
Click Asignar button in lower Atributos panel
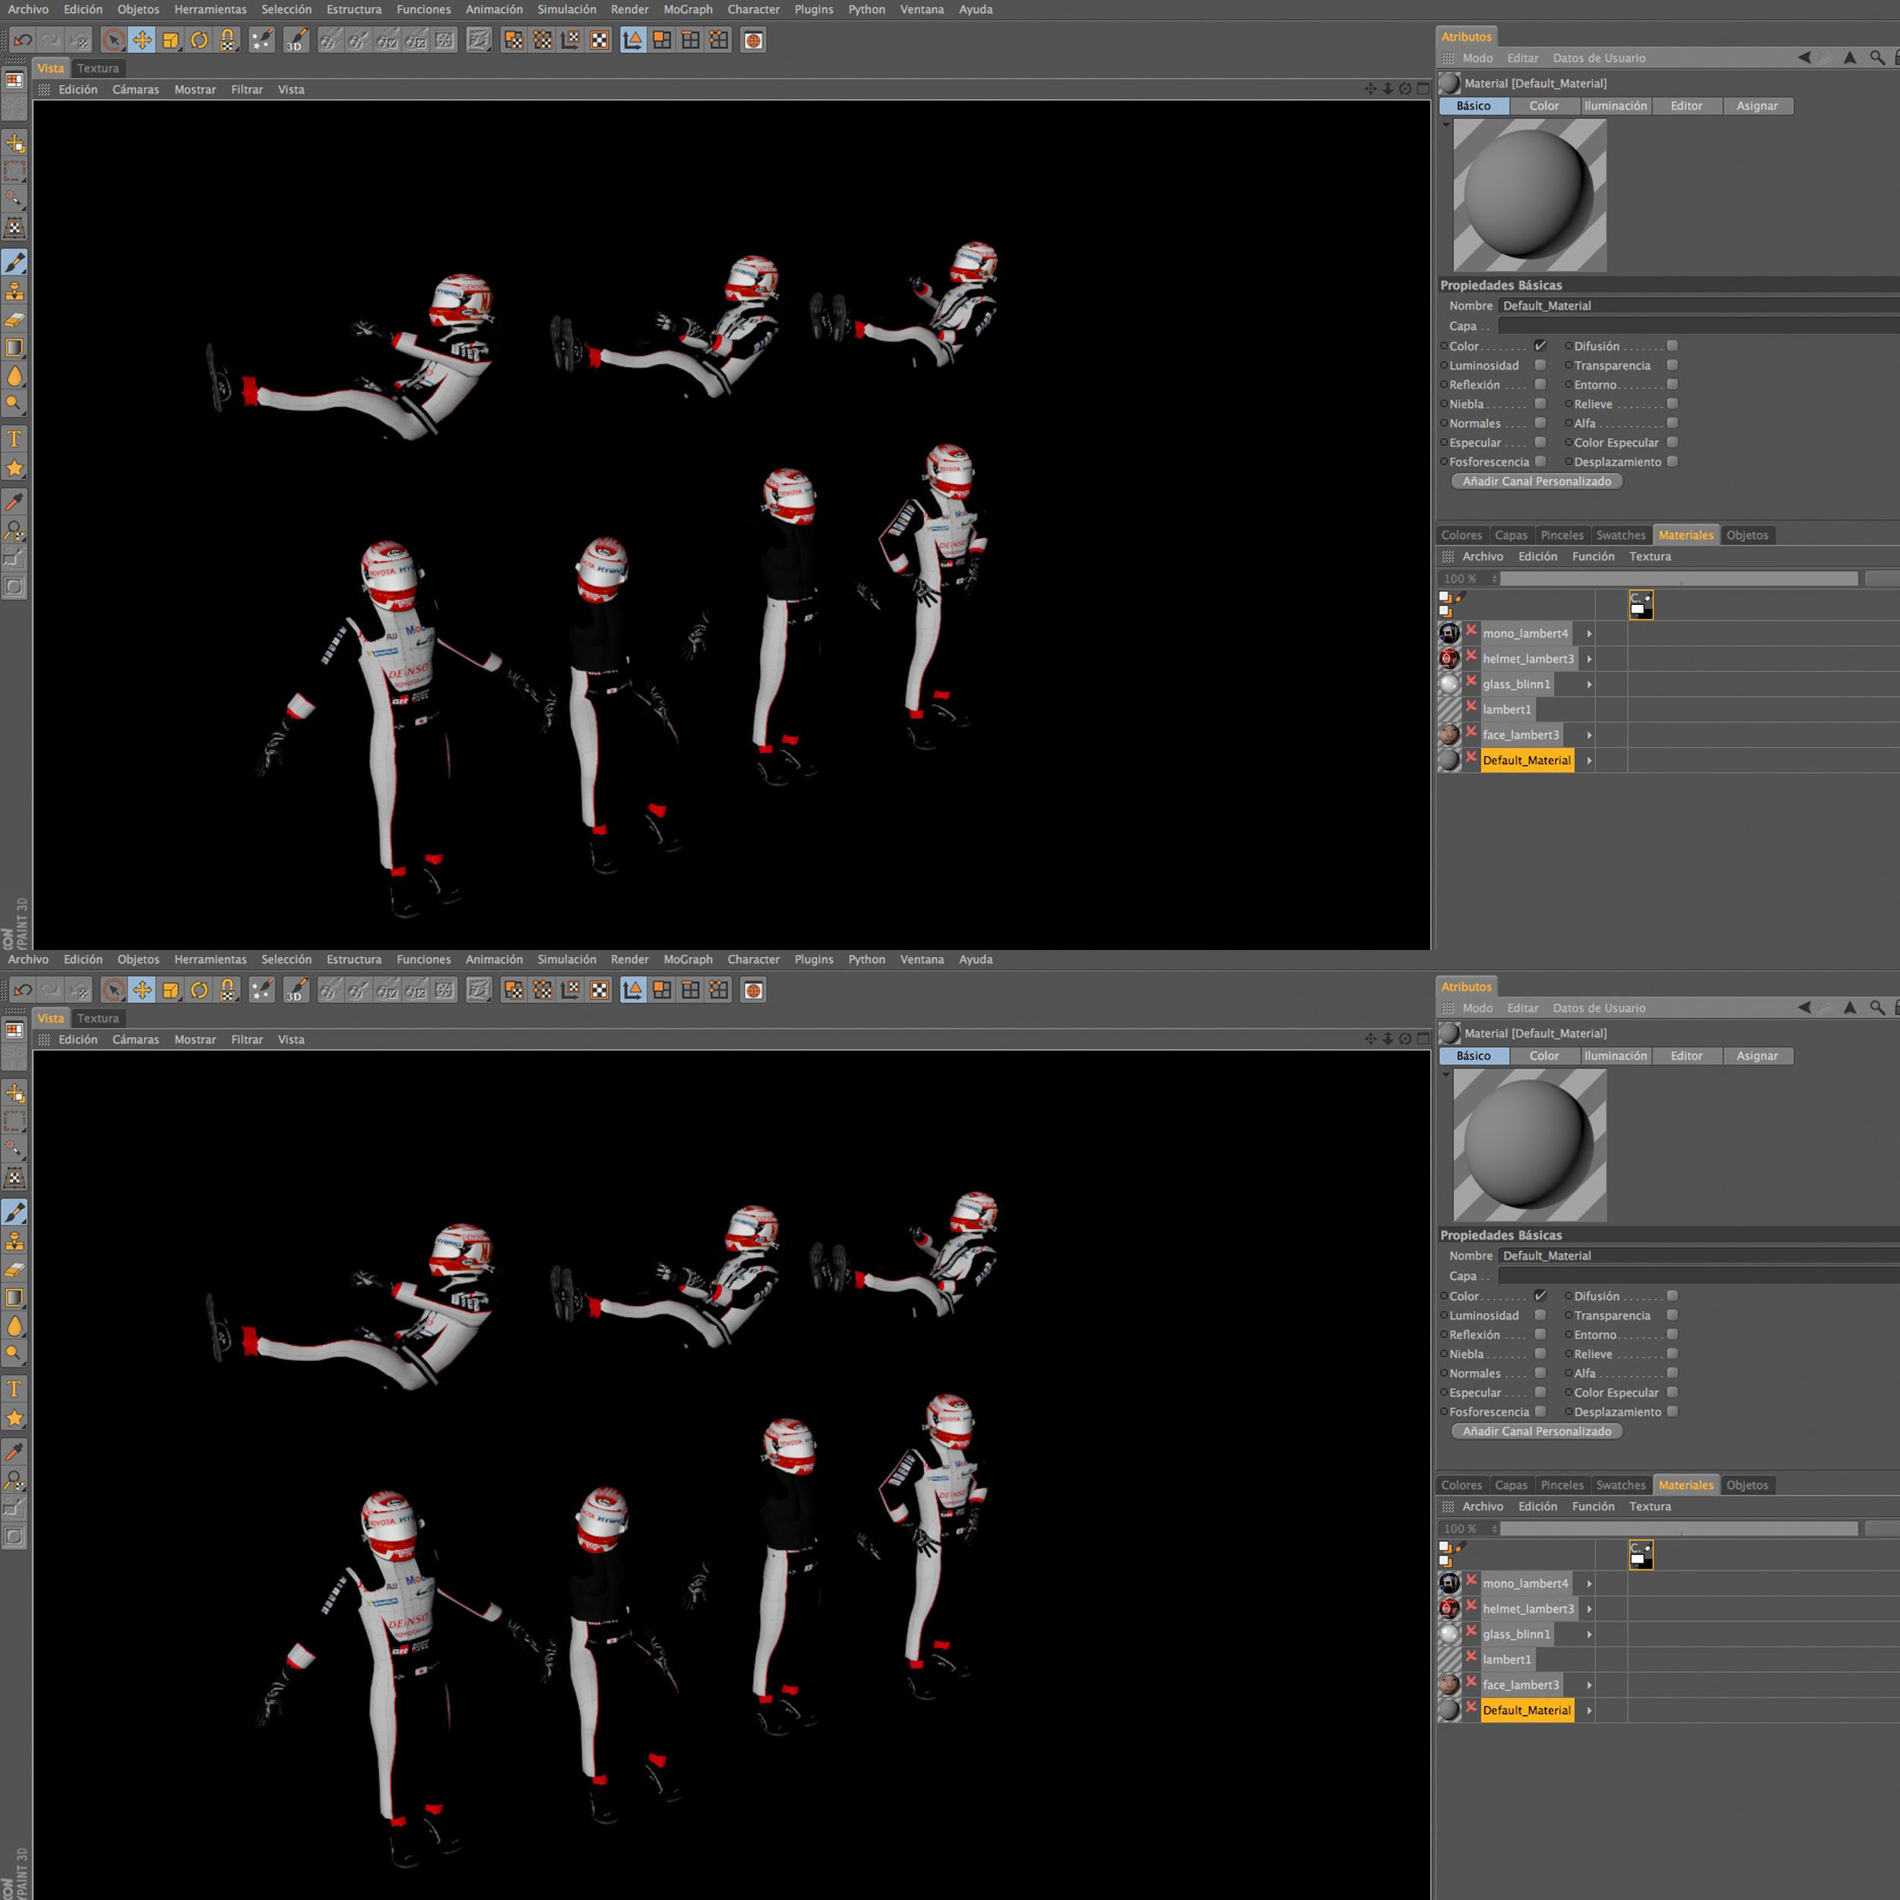1756,1055
